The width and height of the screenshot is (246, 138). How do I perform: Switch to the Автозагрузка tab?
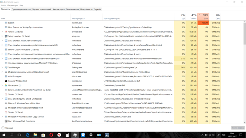pos(58,10)
